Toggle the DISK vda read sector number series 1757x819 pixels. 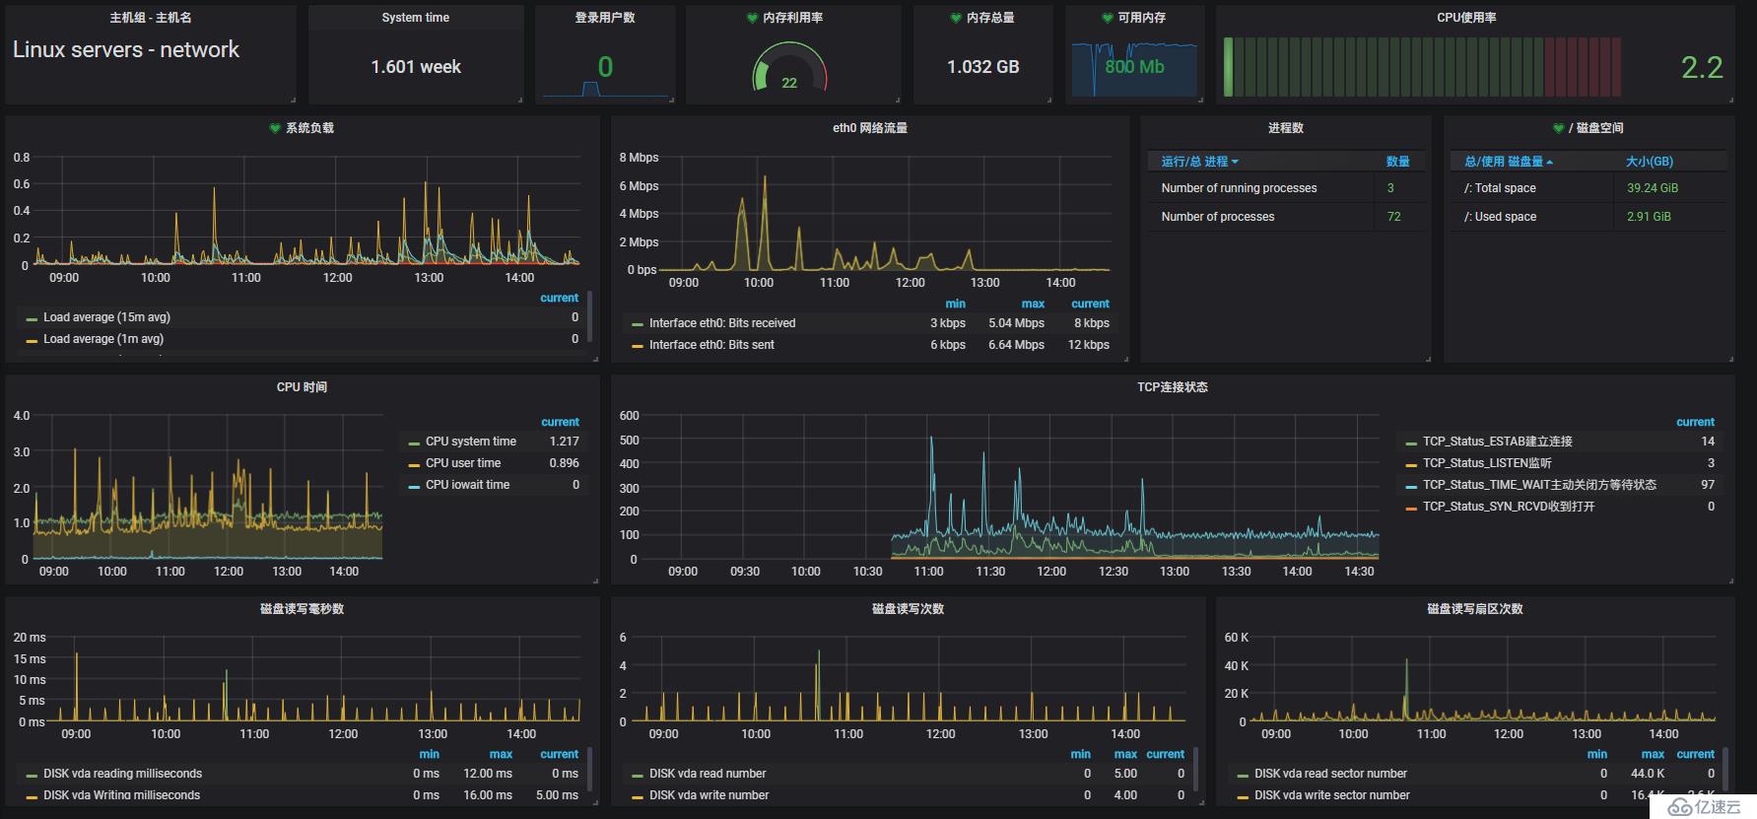tap(1330, 774)
